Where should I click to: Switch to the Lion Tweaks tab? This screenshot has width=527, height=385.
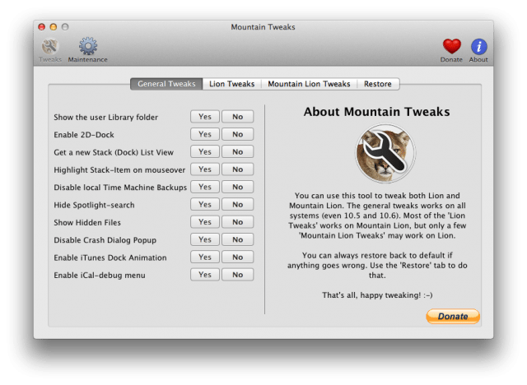[x=231, y=84]
